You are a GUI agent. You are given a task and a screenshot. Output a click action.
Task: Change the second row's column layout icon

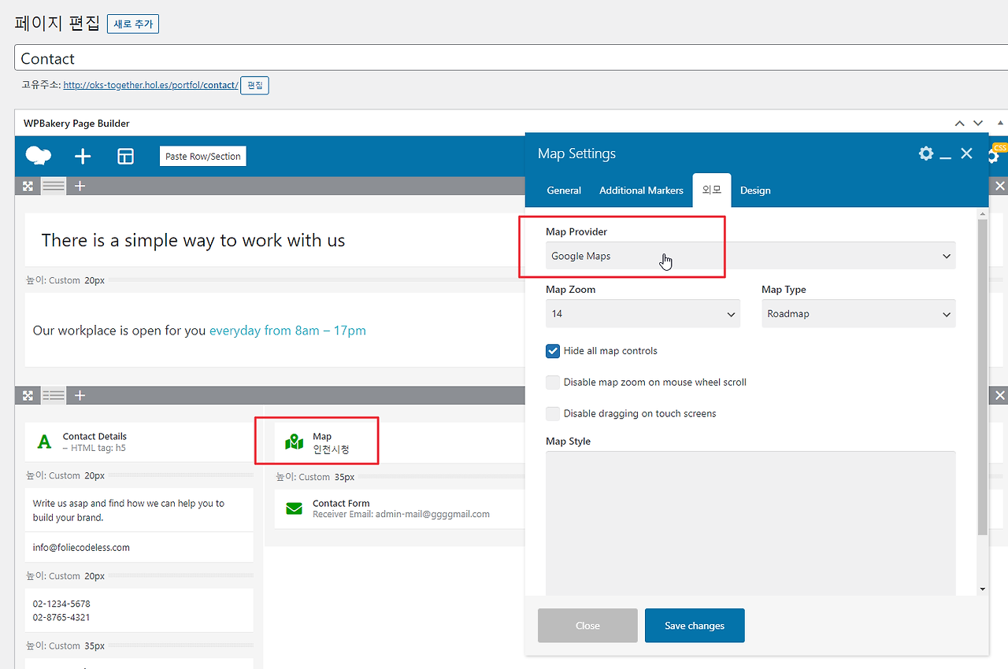pos(54,395)
